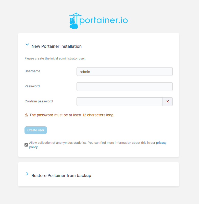Viewport: 199px width, 204px height.
Task: Click the Username label
Action: click(x=32, y=71)
